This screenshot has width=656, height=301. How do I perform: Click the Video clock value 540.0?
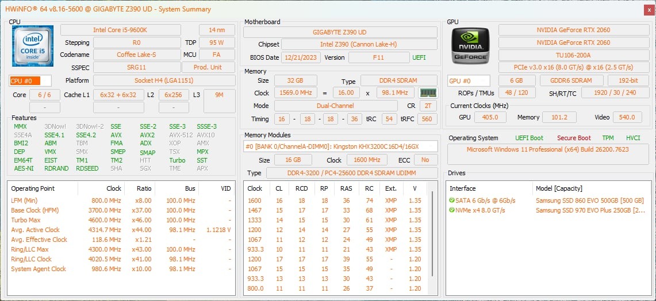click(x=627, y=118)
